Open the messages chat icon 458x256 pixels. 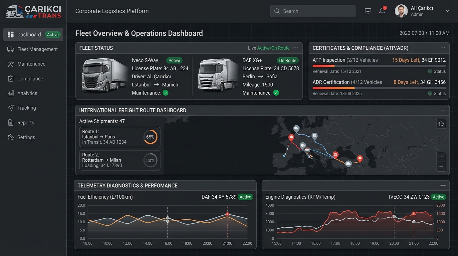(x=368, y=11)
